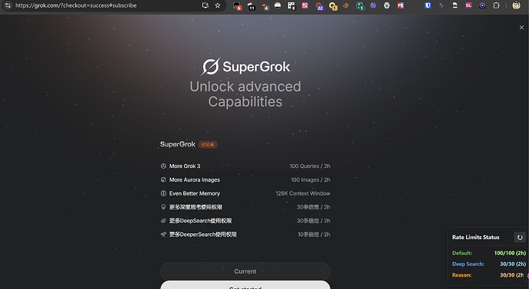Screen dimensions: 529x289
Task: Click the Get started button
Action: click(x=245, y=285)
